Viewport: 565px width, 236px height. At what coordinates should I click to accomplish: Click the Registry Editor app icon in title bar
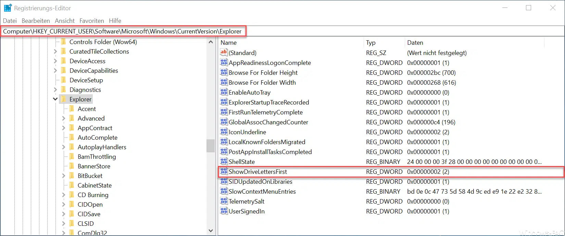(x=8, y=8)
